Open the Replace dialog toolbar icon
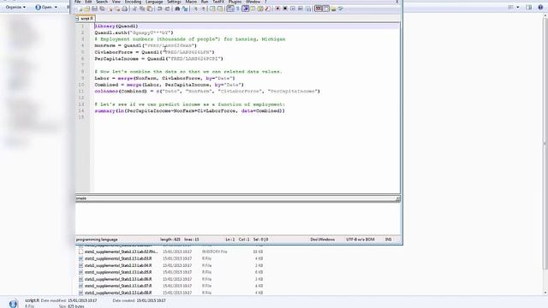 click(x=185, y=9)
